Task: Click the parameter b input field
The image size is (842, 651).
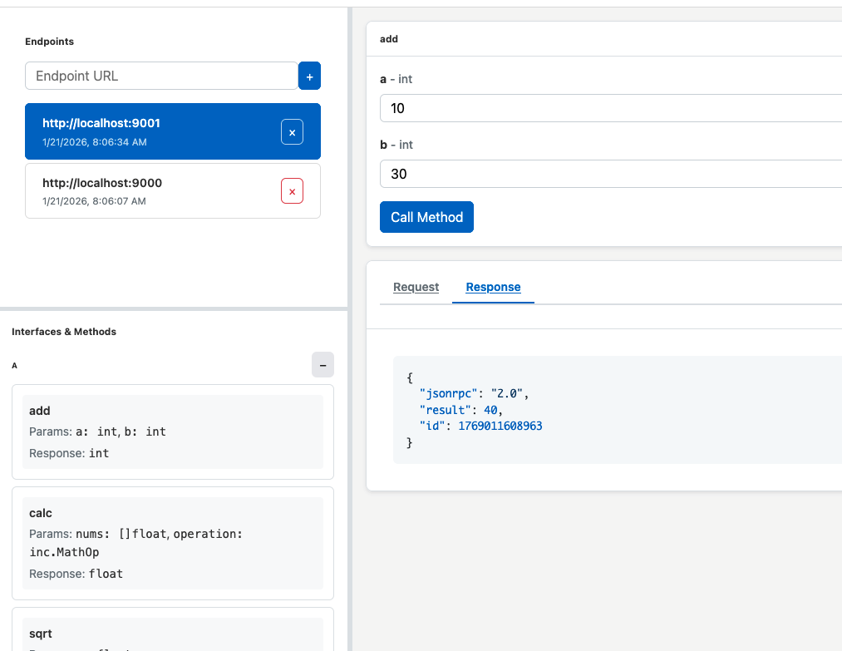Action: pos(611,174)
